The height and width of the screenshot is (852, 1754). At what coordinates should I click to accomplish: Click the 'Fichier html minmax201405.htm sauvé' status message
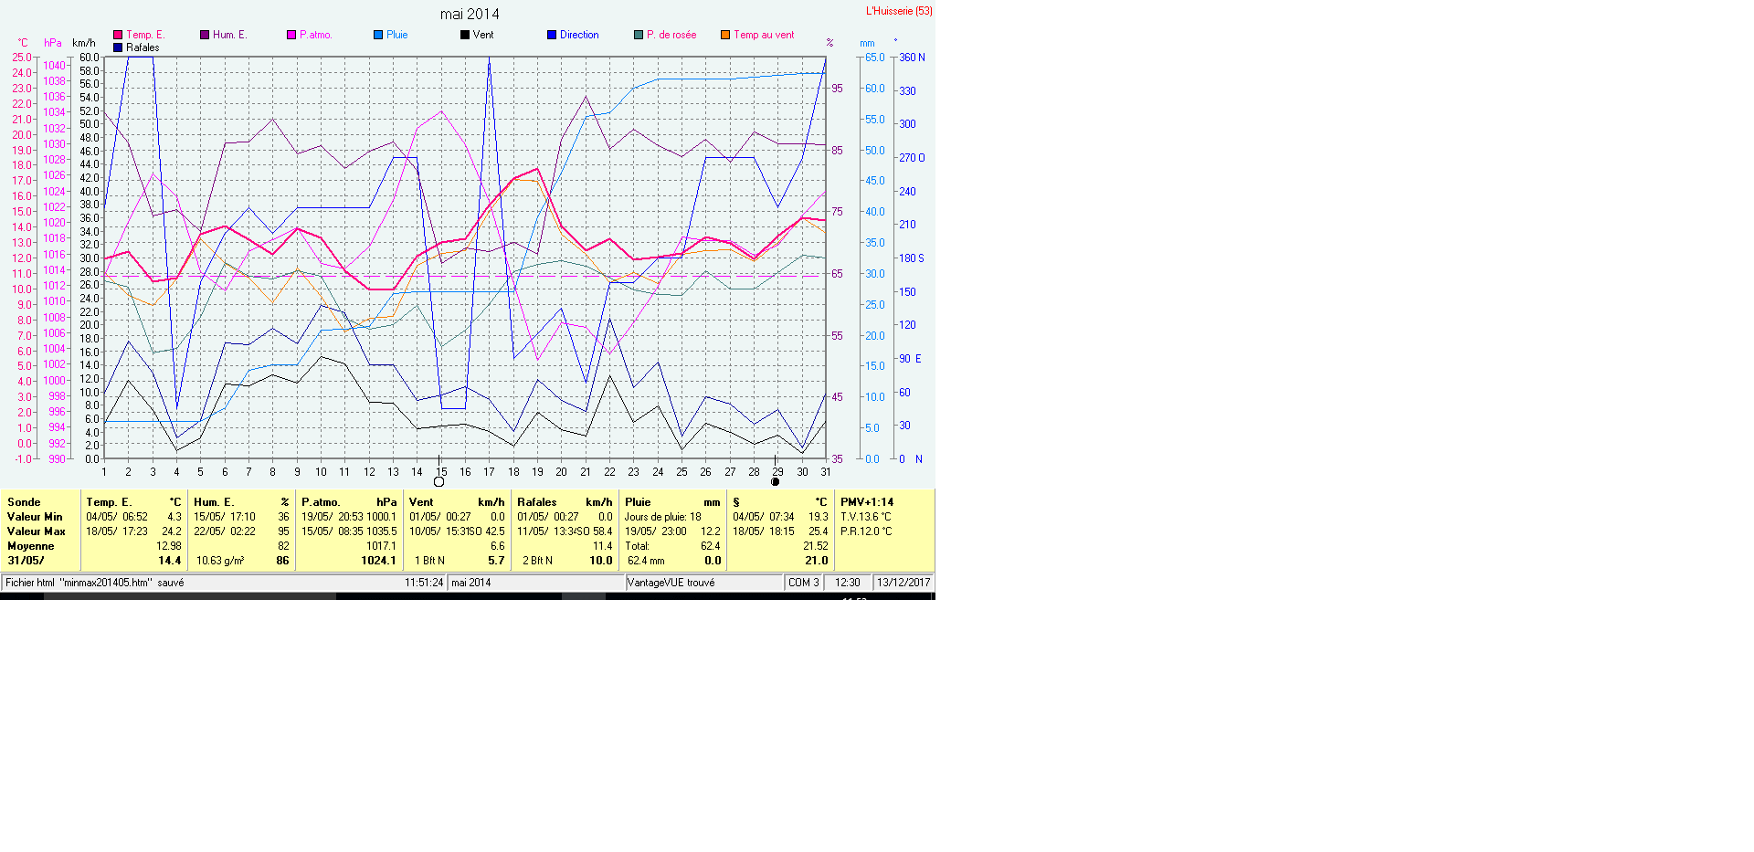[95, 583]
